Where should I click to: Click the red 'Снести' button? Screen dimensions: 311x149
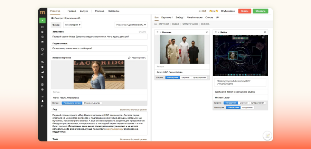coord(245,11)
